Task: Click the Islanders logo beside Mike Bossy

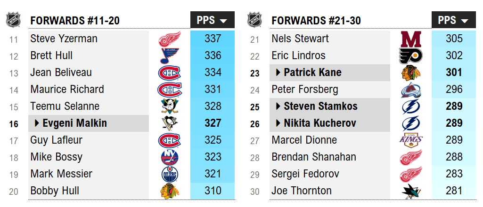Action: (169, 157)
